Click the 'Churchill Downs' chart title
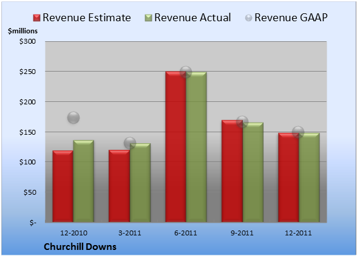 tap(80, 247)
